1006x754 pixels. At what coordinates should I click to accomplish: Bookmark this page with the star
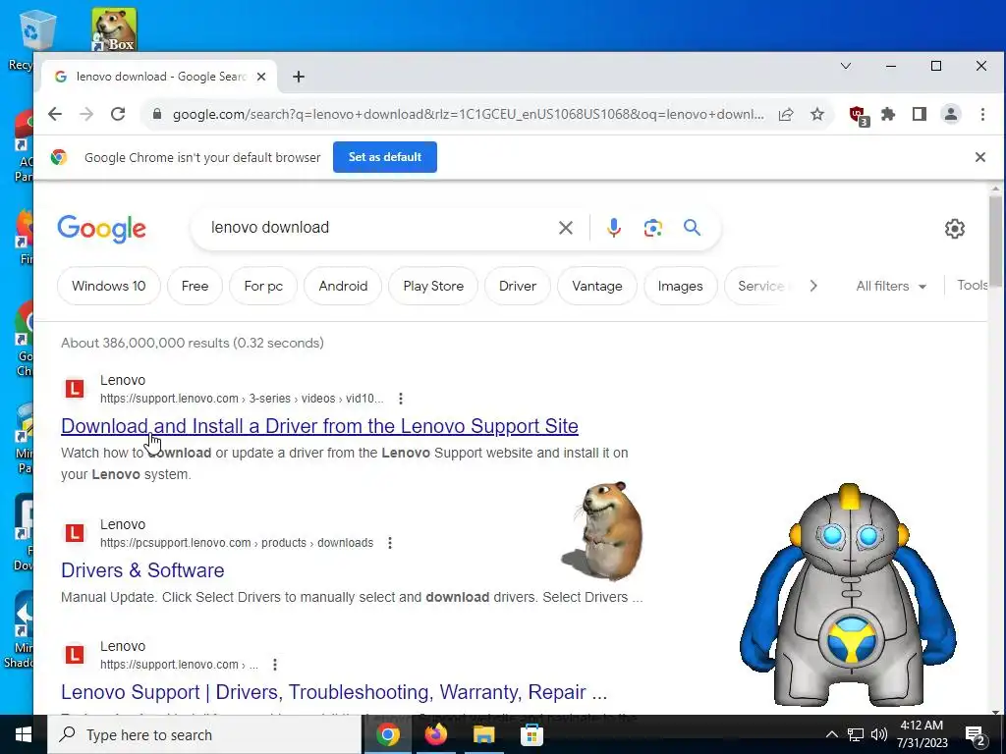[x=816, y=114]
